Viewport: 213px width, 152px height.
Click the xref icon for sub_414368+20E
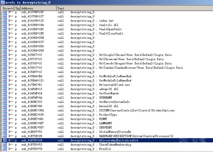[5, 38]
